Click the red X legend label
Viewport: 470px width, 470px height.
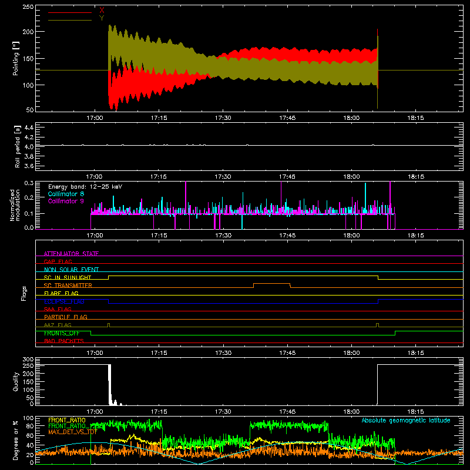(102, 11)
